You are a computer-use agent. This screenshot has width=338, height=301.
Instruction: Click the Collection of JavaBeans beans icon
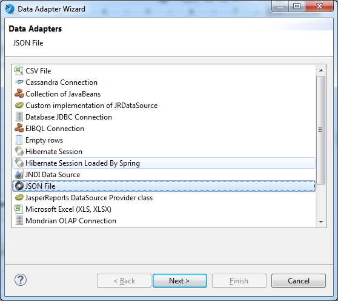click(x=19, y=93)
